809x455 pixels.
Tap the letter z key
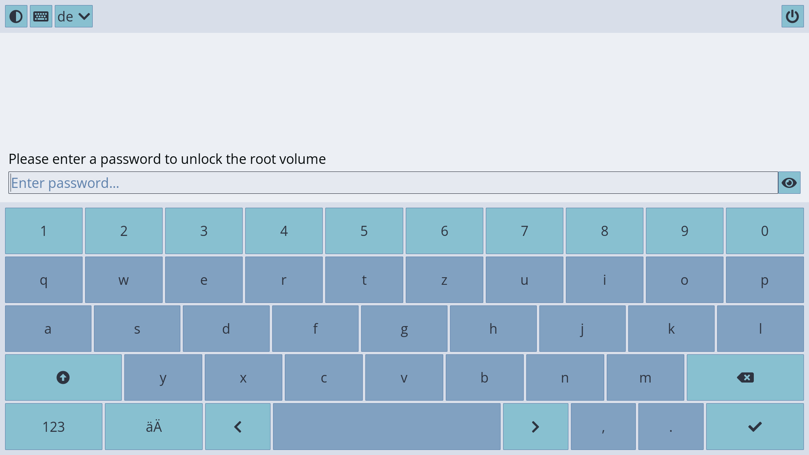point(444,280)
